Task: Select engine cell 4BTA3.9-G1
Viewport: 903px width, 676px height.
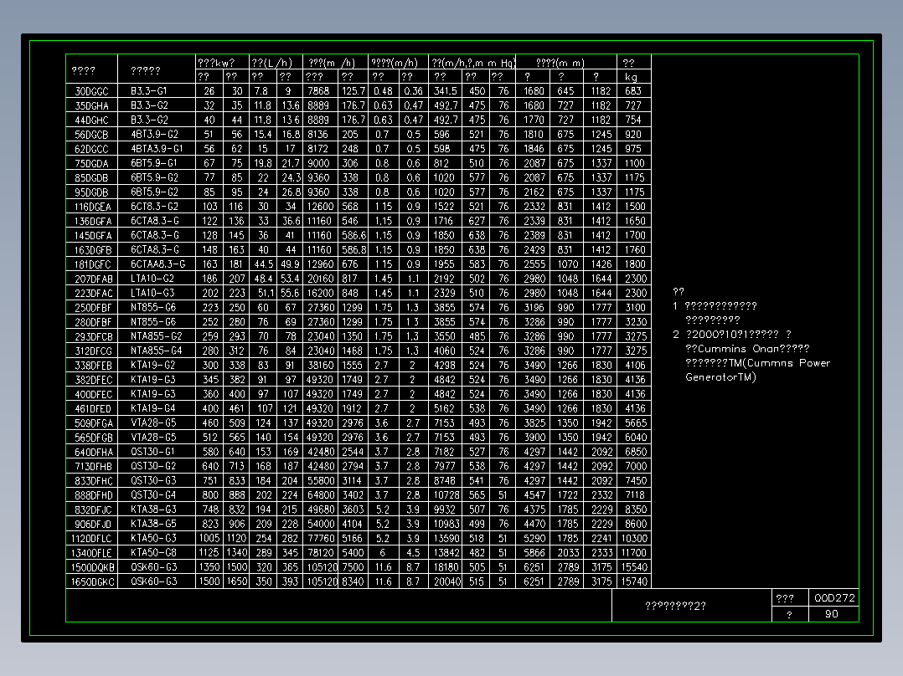Action: [157, 148]
